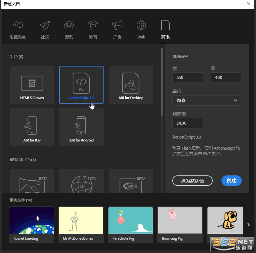Image resolution: width=256 pixels, height=253 pixels.
Task: Select the AIR for Android platform
Action: pyautogui.click(x=81, y=127)
